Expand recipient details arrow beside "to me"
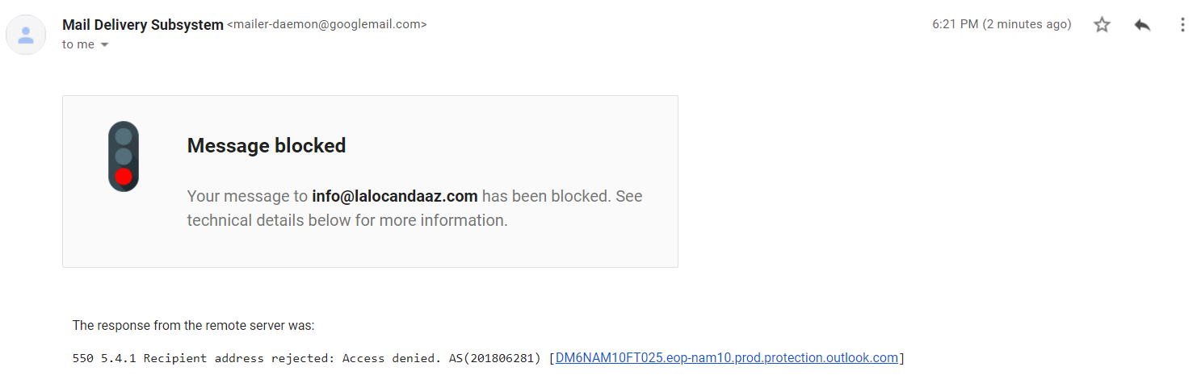The height and width of the screenshot is (392, 1197). point(104,45)
